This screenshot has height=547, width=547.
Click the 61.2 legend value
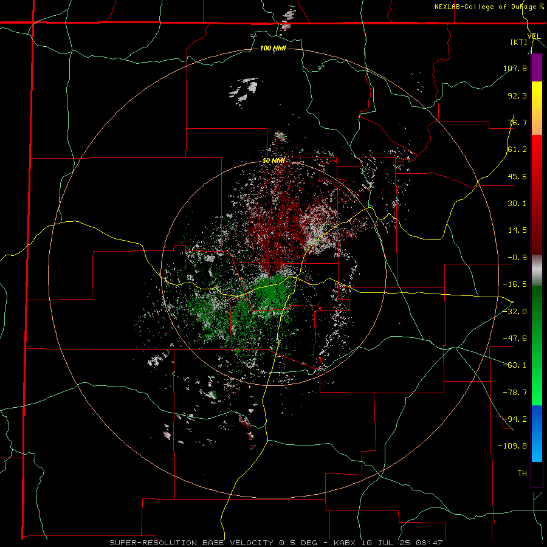pyautogui.click(x=517, y=150)
